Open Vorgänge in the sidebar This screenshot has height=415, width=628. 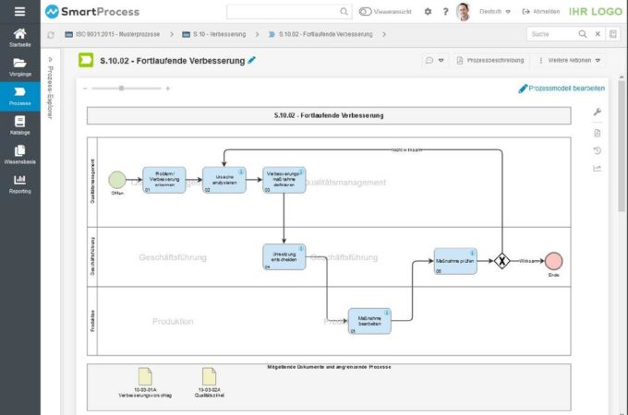click(19, 67)
